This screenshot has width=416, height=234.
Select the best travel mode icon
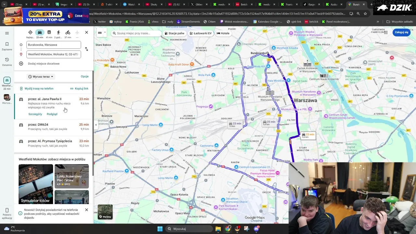(30, 32)
